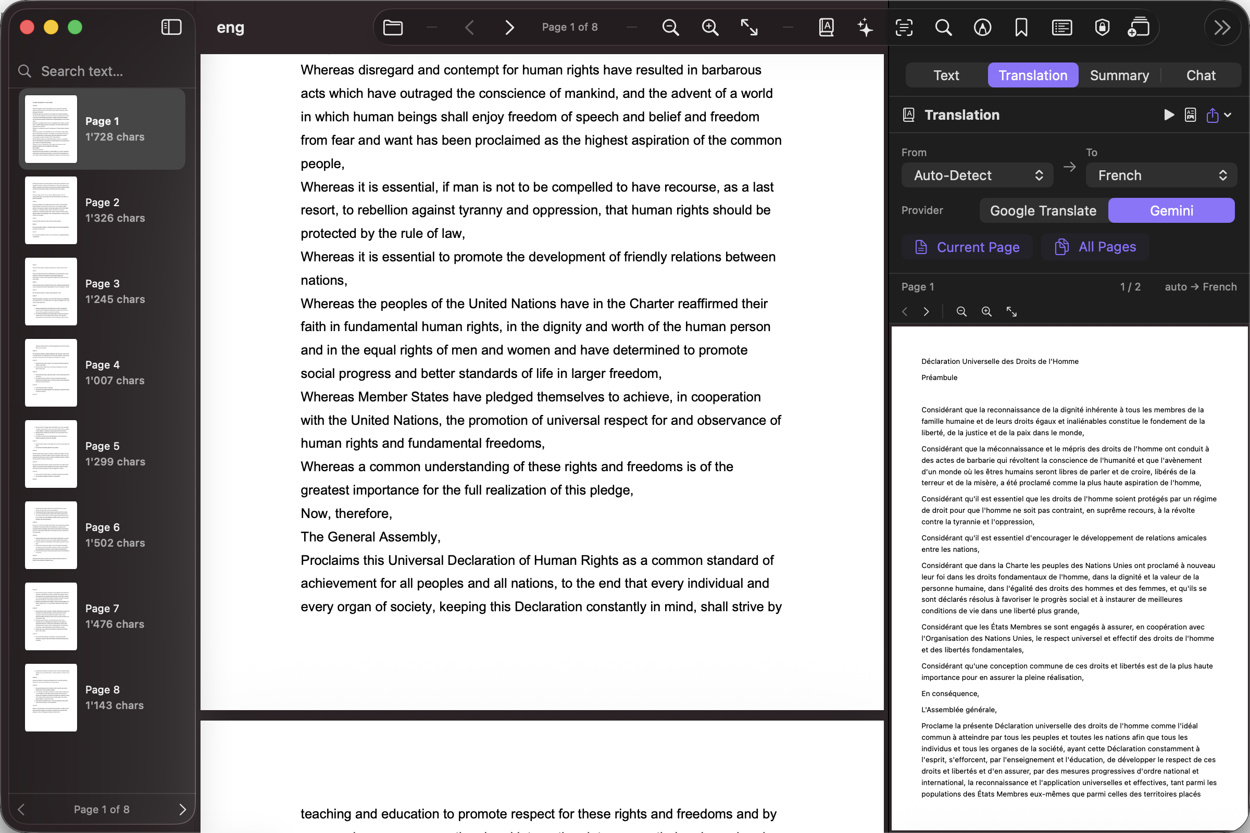This screenshot has height=833, width=1250.
Task: Switch provider to Google Translate
Action: [x=1042, y=210]
